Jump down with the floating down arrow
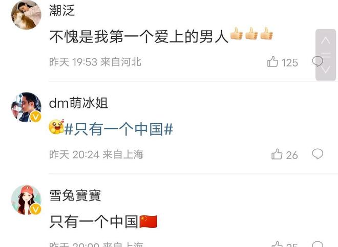 [326, 70]
